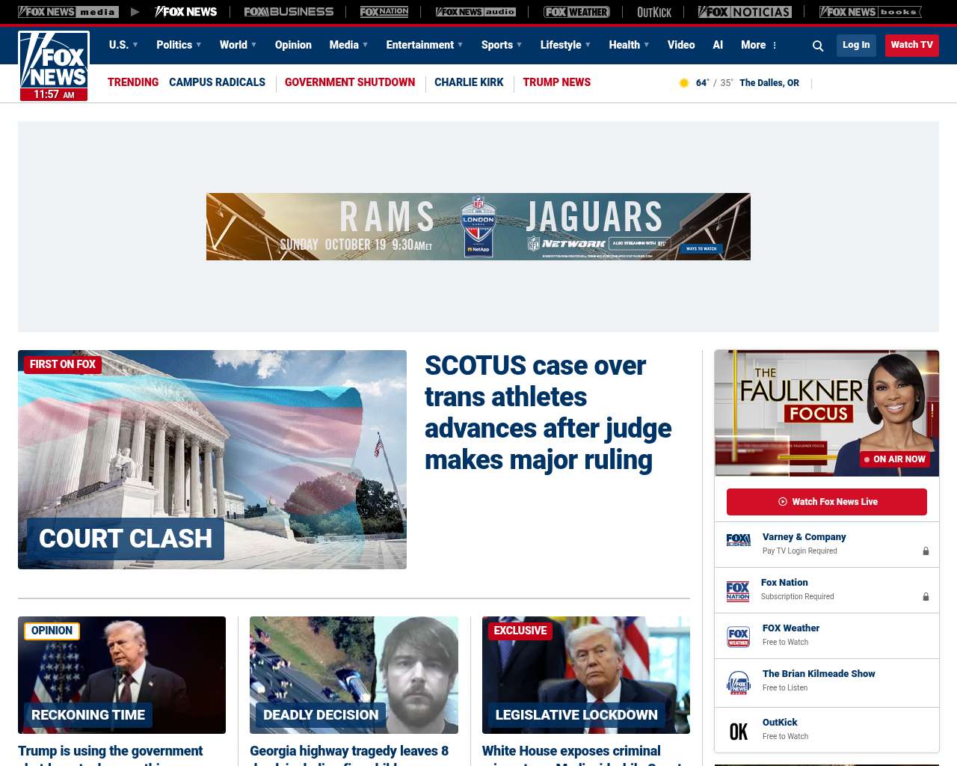Open the Fox Noticias network logo

pyautogui.click(x=745, y=12)
